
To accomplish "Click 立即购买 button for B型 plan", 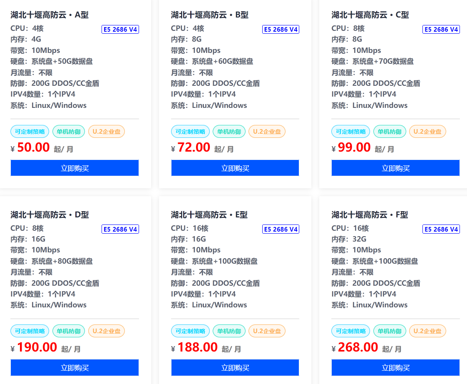I will (x=235, y=168).
